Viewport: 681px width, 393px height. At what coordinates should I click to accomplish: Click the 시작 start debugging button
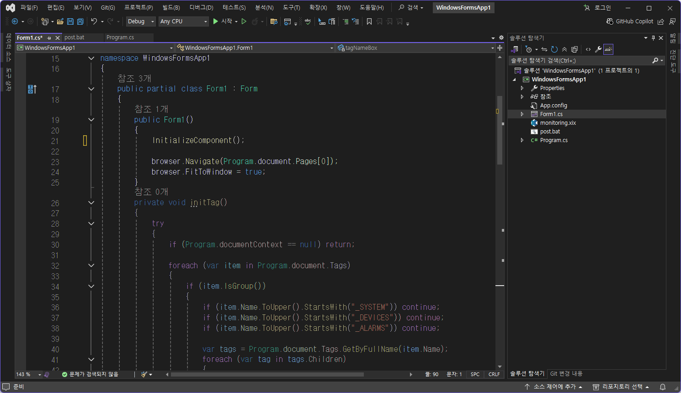tap(223, 21)
